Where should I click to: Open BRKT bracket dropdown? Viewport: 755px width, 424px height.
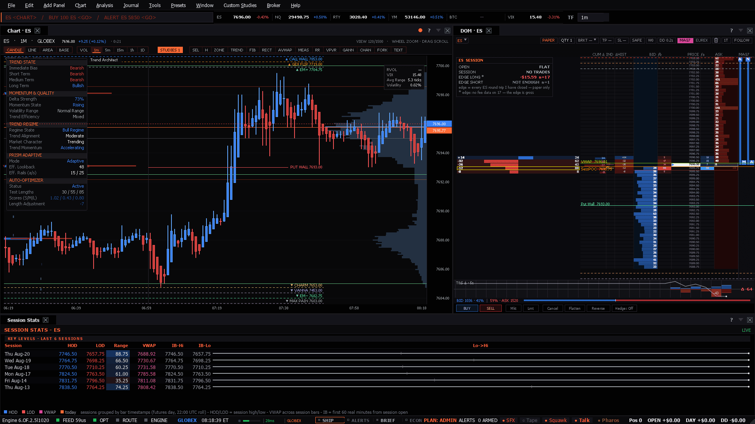(587, 40)
